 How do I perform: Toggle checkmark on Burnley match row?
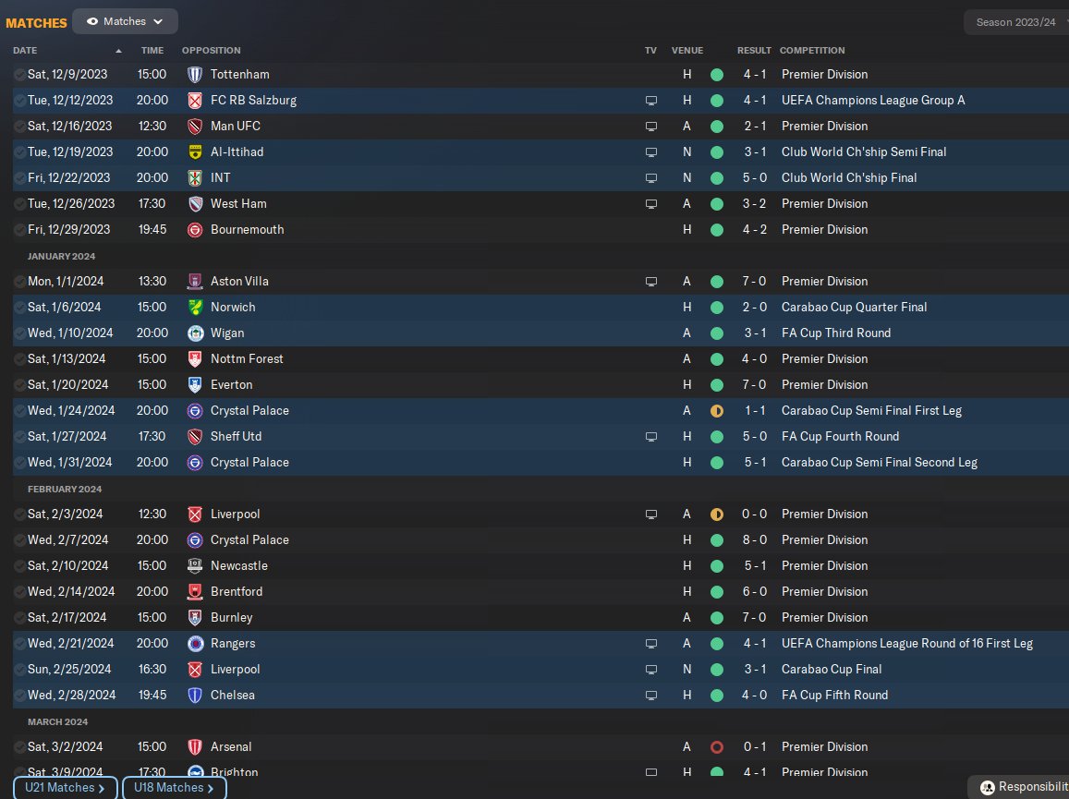(x=19, y=617)
